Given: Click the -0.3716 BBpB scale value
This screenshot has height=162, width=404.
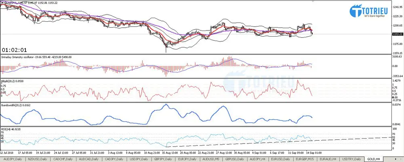Looking at the screenshot, I should 397,100.
